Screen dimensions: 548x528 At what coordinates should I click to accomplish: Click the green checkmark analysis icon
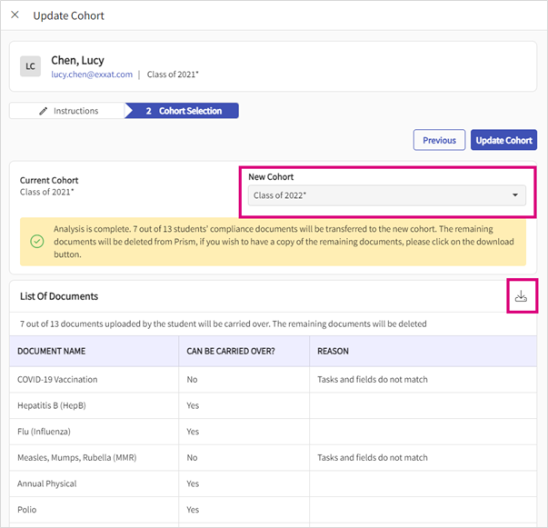[x=36, y=243]
